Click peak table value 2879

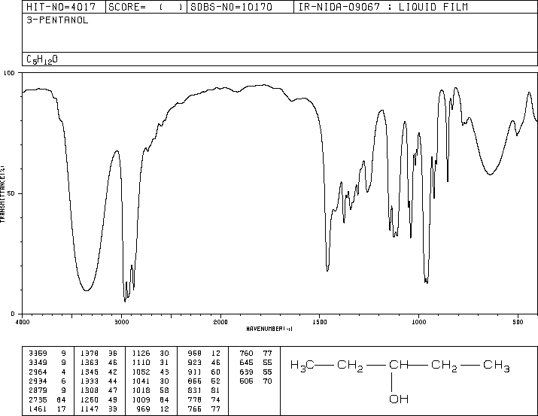click(x=38, y=390)
